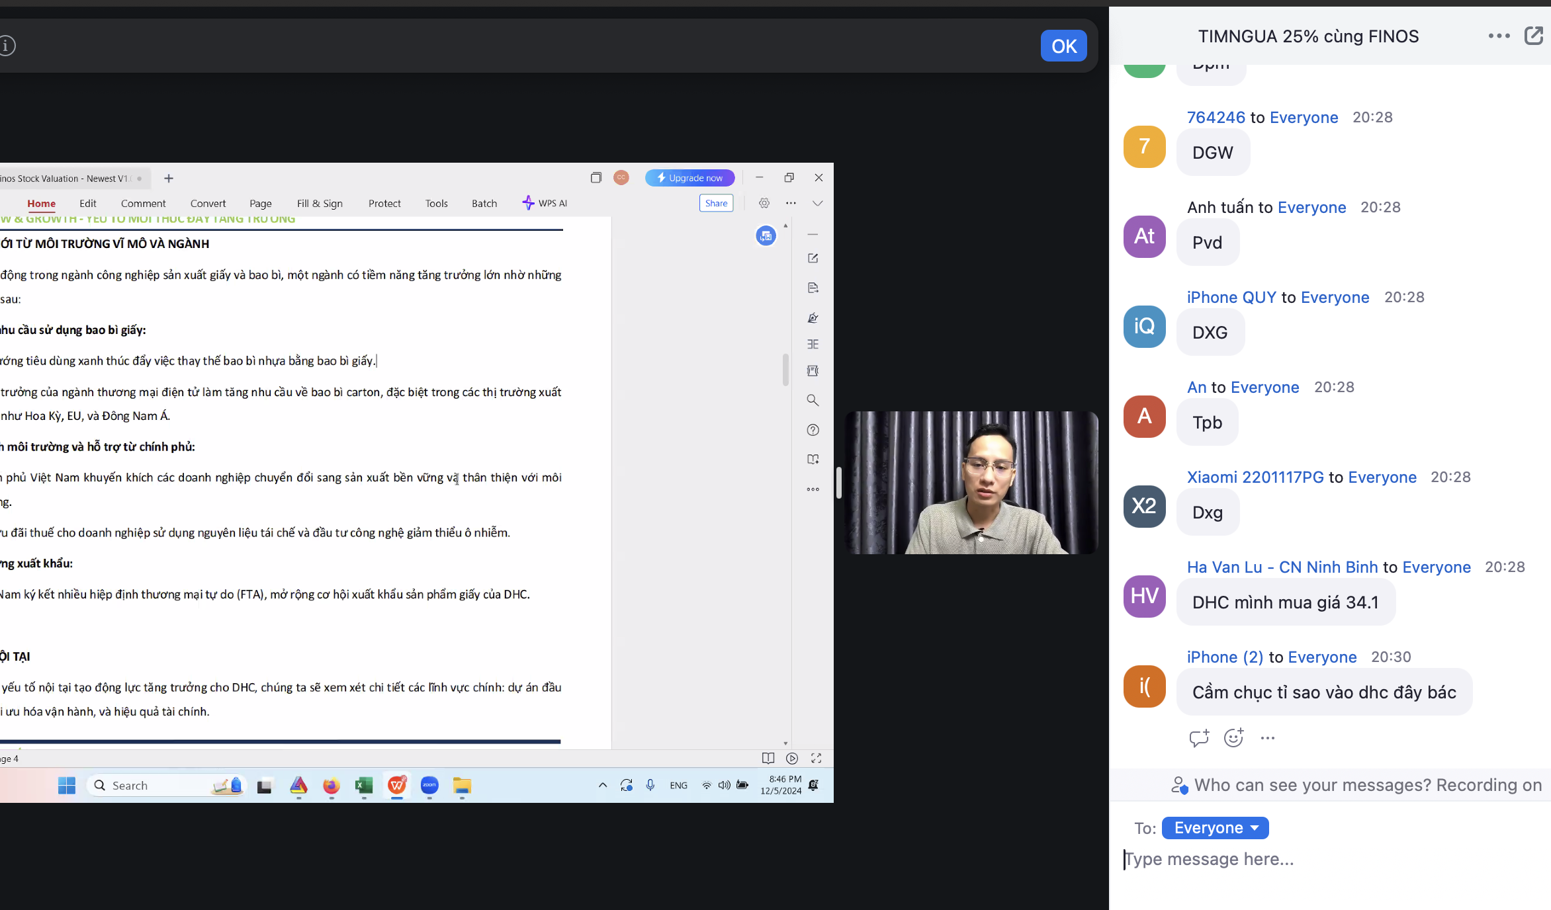The width and height of the screenshot is (1551, 910).
Task: Enter fullscreen view from status bar
Action: tap(816, 759)
